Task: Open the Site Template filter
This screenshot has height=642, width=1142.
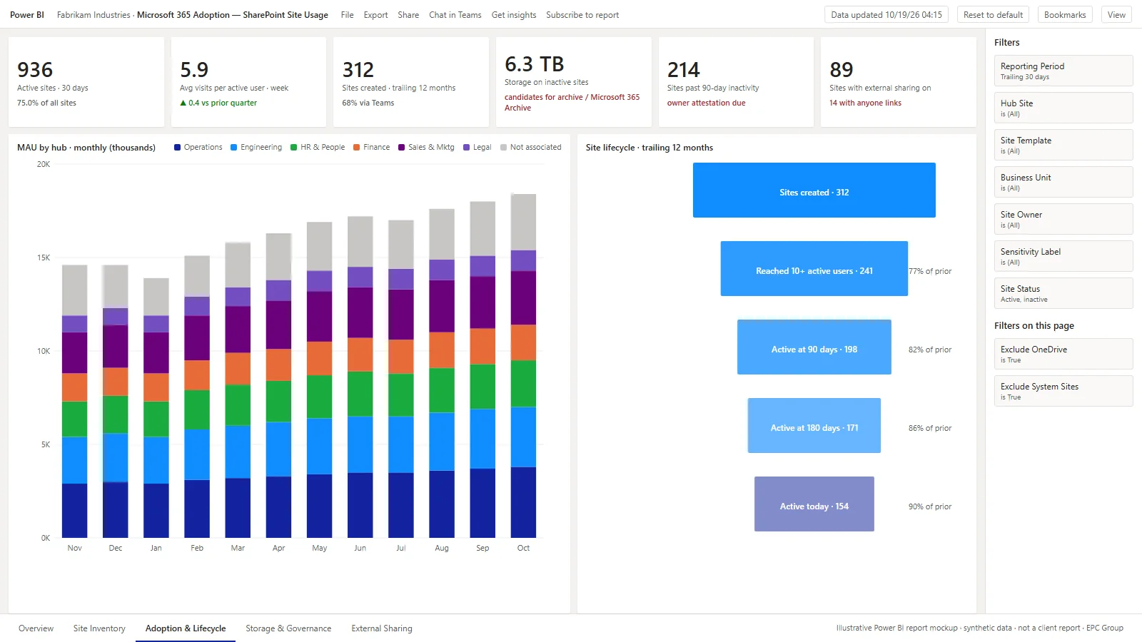Action: coord(1063,145)
